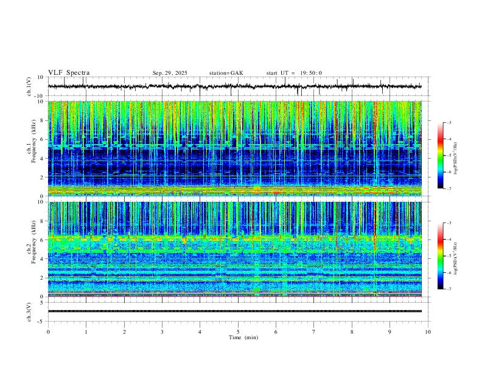Screen dimensions: 482x372
Task: Click the time axis tick label "8"
Action: (352, 332)
